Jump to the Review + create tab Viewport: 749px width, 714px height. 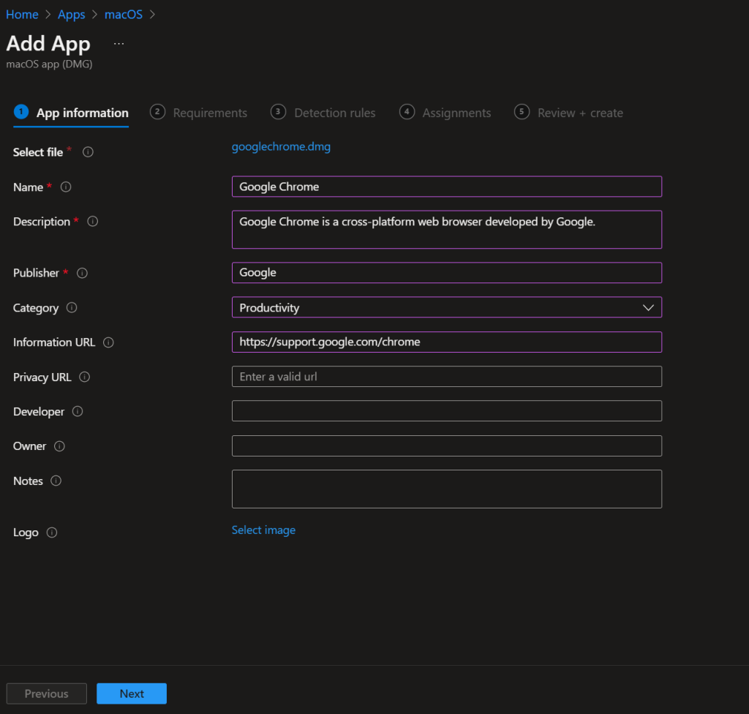[569, 113]
